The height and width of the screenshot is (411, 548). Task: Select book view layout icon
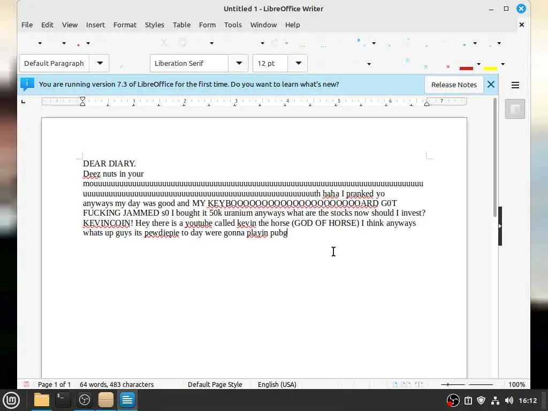coord(418,384)
